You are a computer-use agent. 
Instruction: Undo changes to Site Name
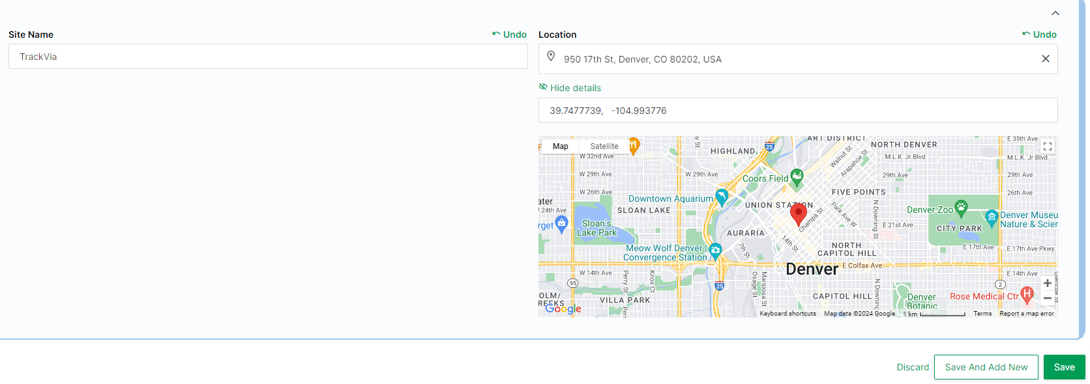coord(509,34)
